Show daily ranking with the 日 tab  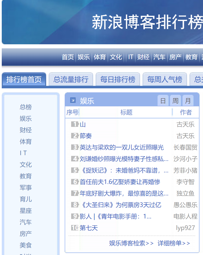point(163,101)
